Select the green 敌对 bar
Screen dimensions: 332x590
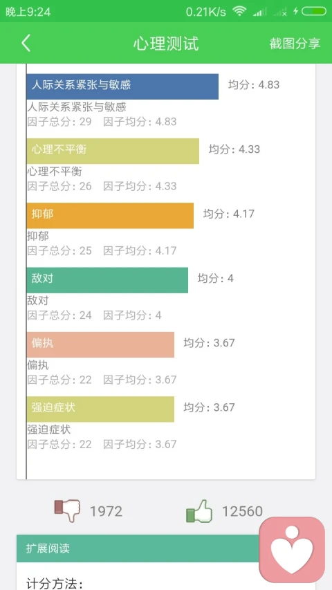pyautogui.click(x=107, y=280)
